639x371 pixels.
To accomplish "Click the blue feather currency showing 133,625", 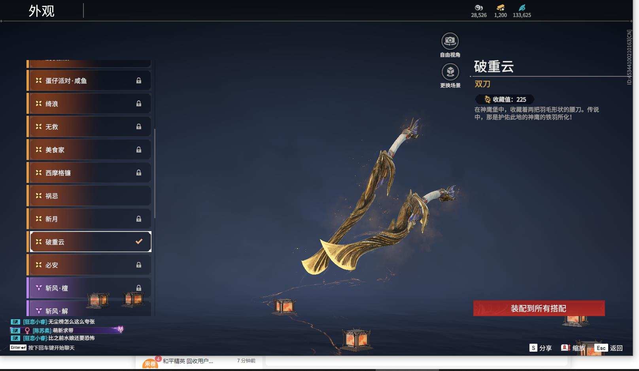I will pos(522,11).
